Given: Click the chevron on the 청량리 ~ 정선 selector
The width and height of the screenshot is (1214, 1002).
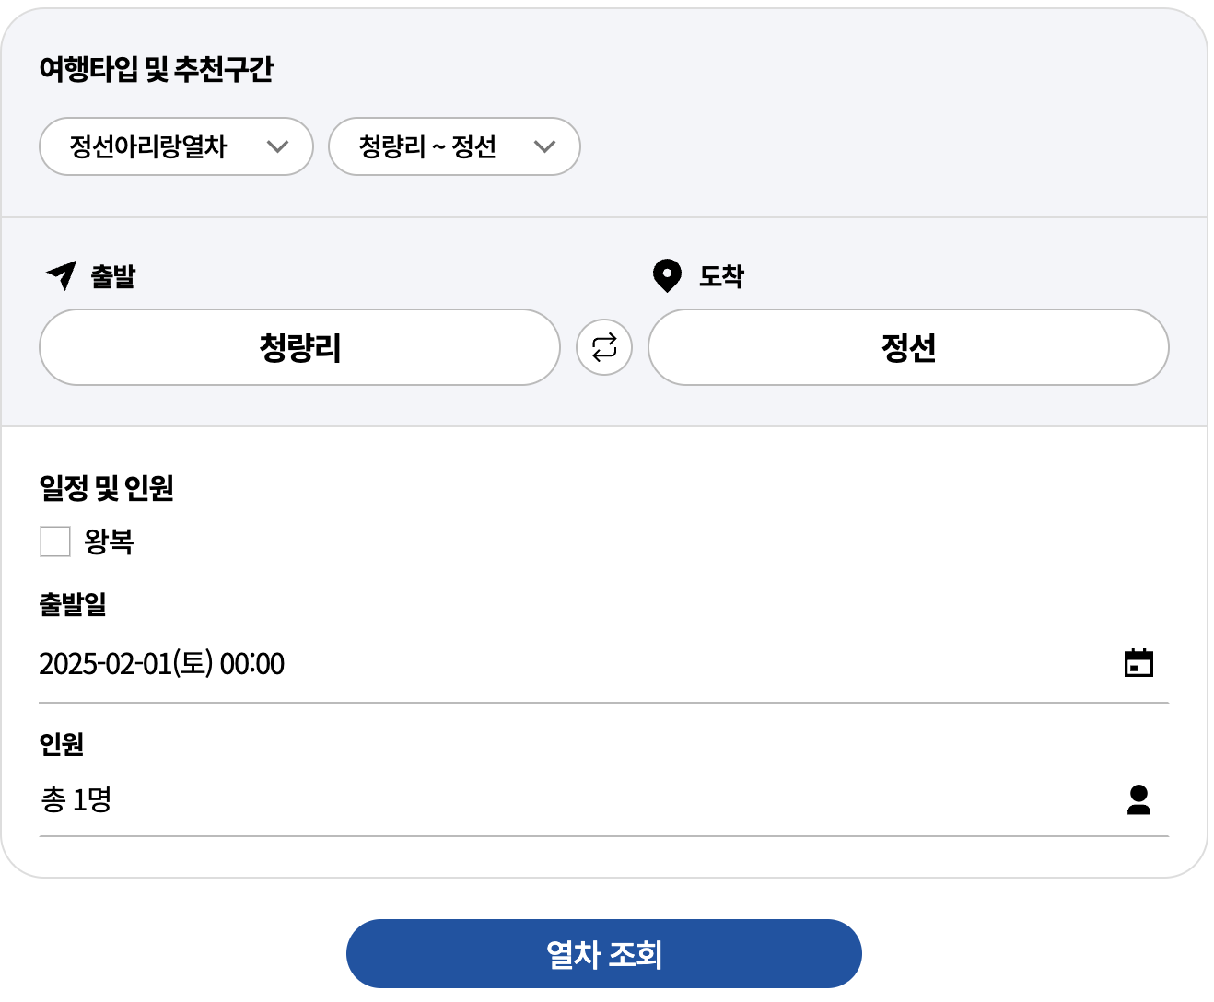Looking at the screenshot, I should click(x=545, y=146).
